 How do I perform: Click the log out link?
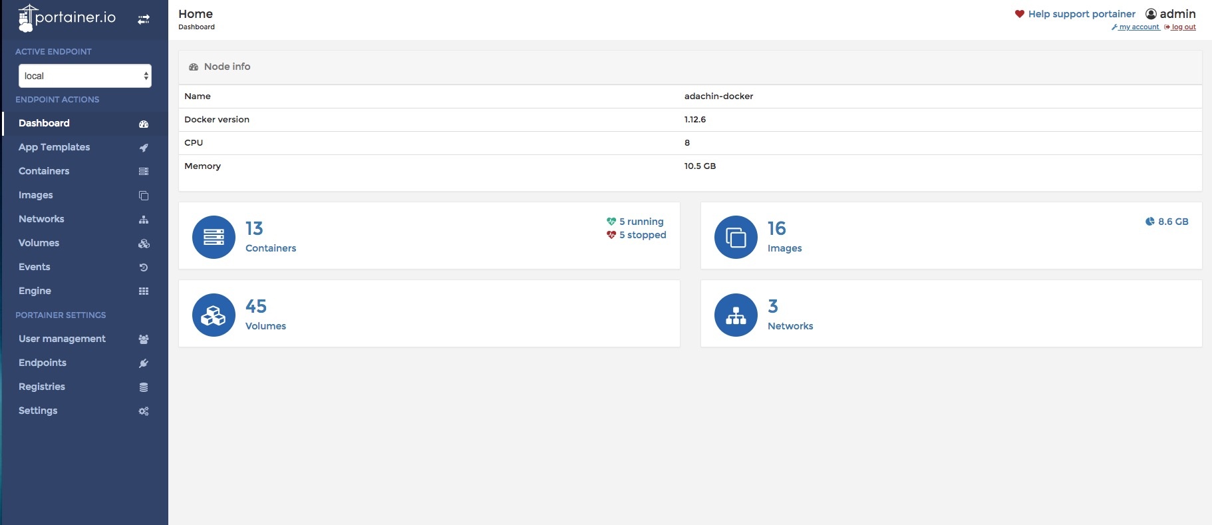coord(1183,27)
